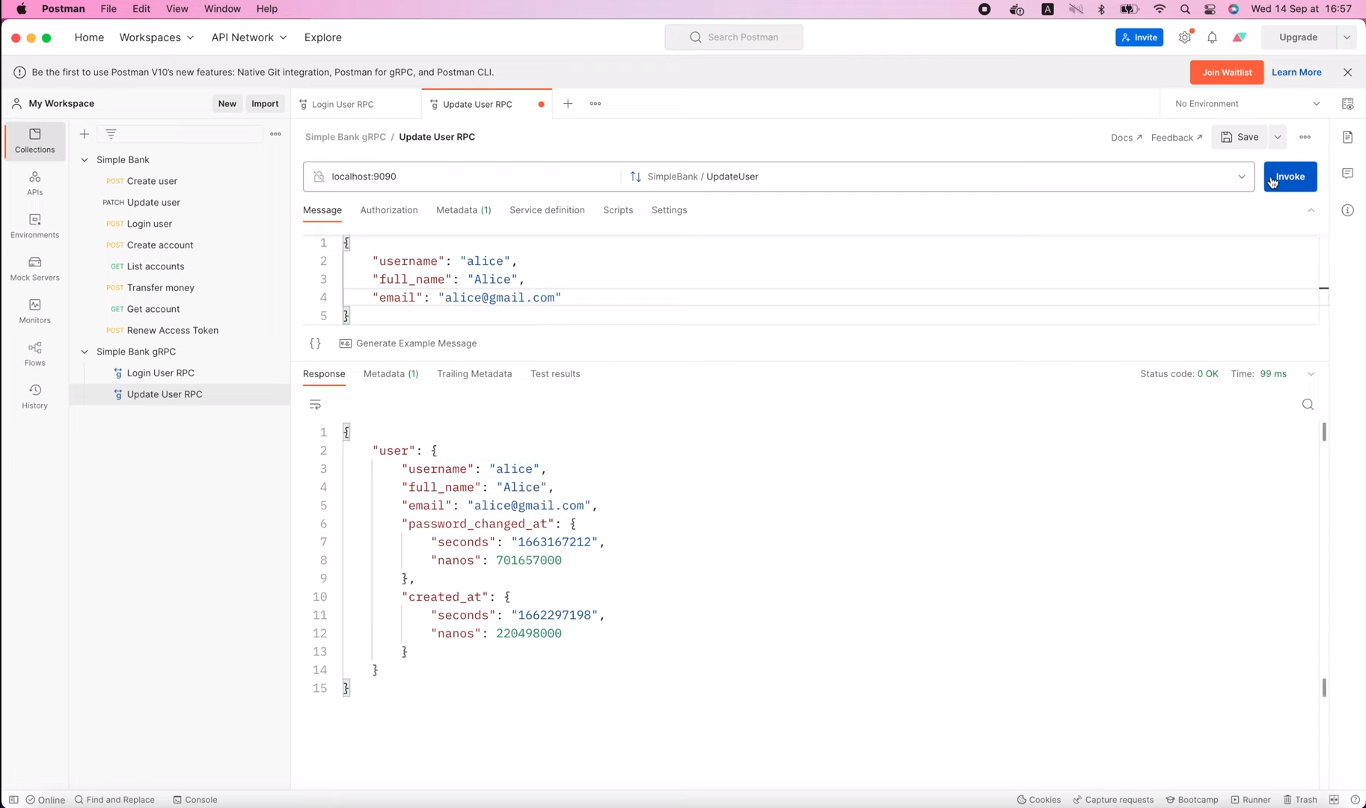Toggle sidebar visibility icon in status bar
The image size is (1366, 808).
13,800
